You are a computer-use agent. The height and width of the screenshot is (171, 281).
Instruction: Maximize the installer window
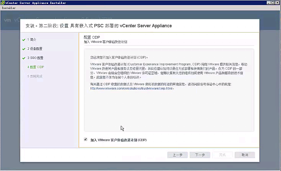click(273, 3)
